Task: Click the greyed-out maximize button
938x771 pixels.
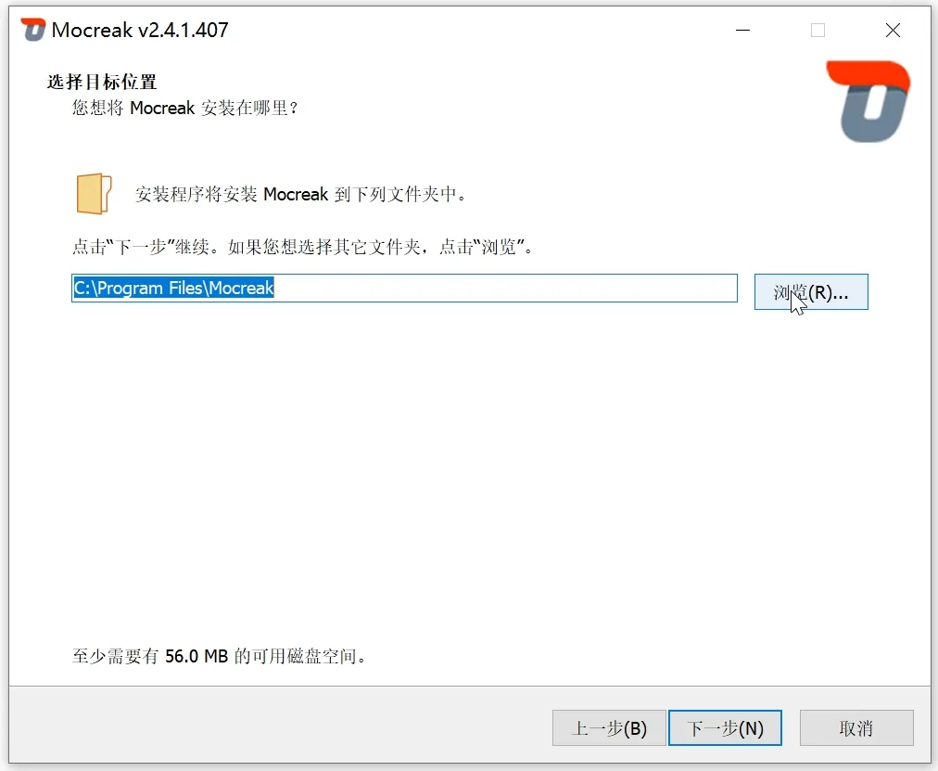Action: (x=818, y=30)
